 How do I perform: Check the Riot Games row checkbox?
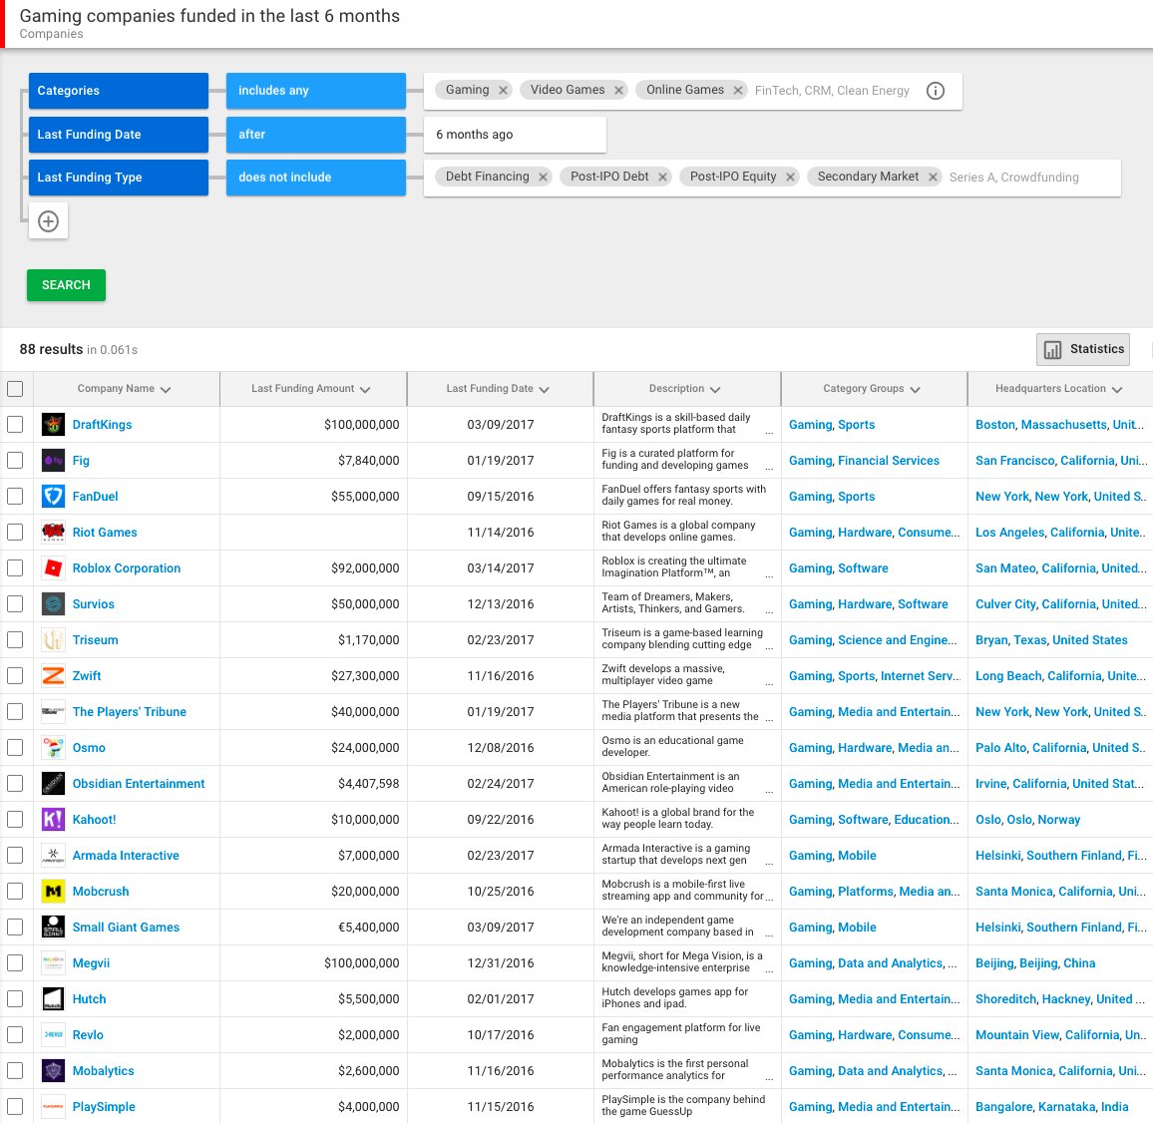click(x=15, y=533)
